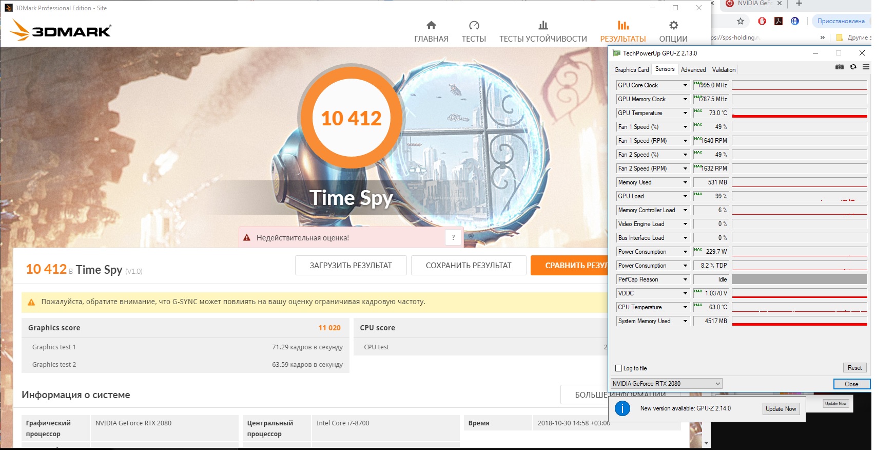The image size is (895, 450).
Task: Click the Приостановлена profile button in browser
Action: point(841,21)
